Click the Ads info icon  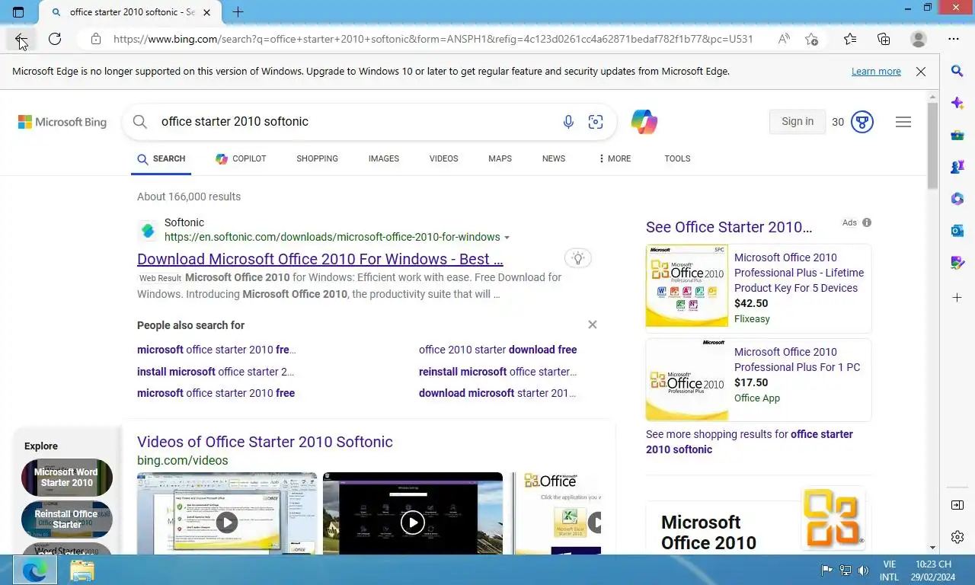coord(867,222)
